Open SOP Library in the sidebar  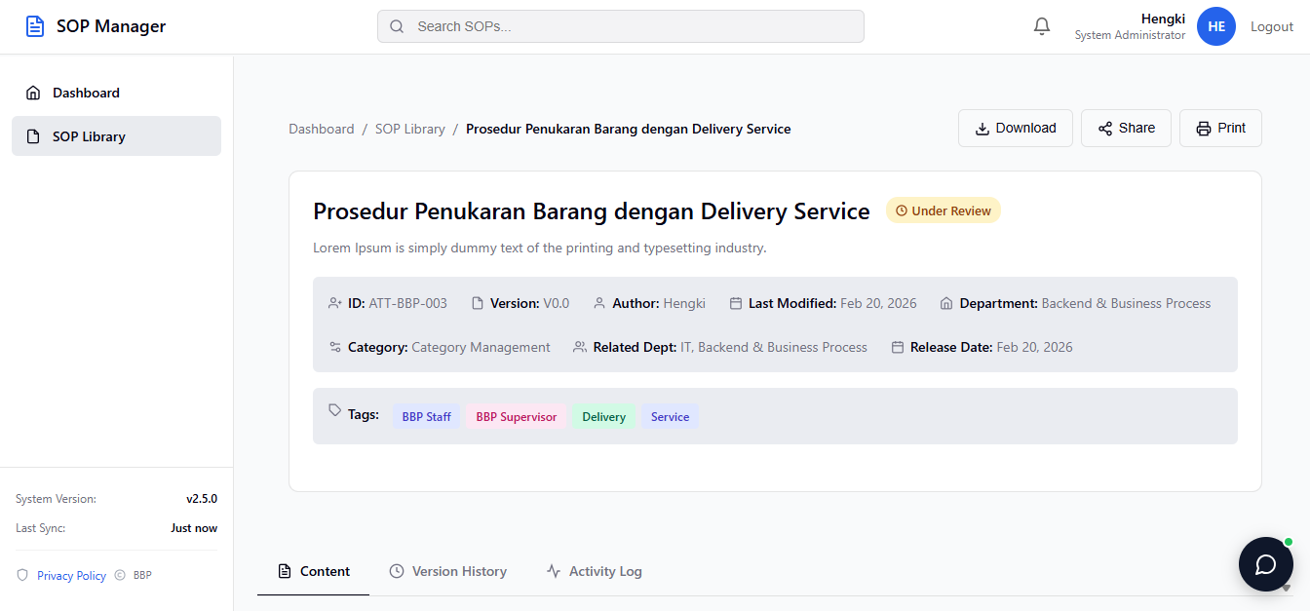(116, 136)
